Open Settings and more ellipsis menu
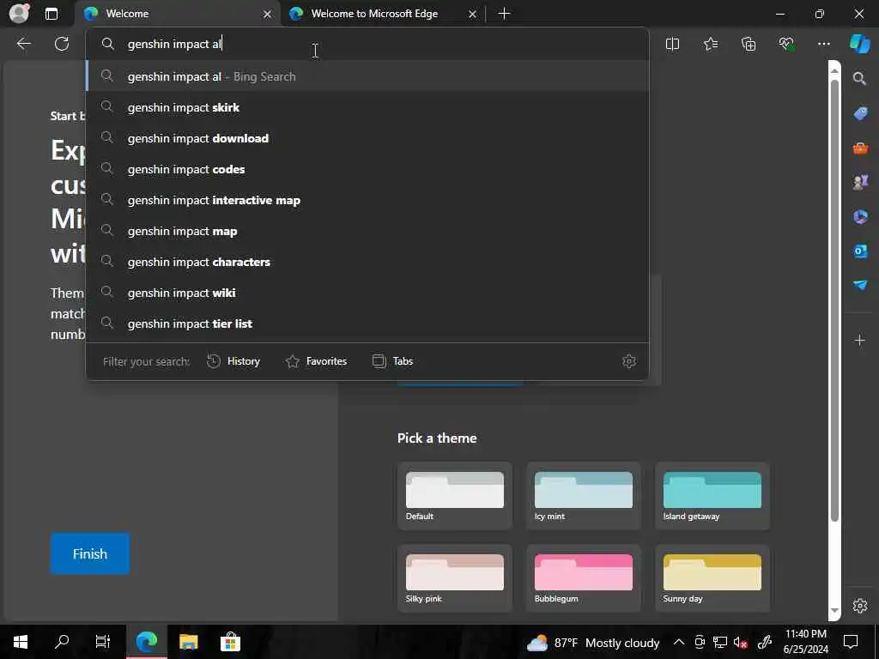Viewport: 879px width, 659px height. (823, 44)
